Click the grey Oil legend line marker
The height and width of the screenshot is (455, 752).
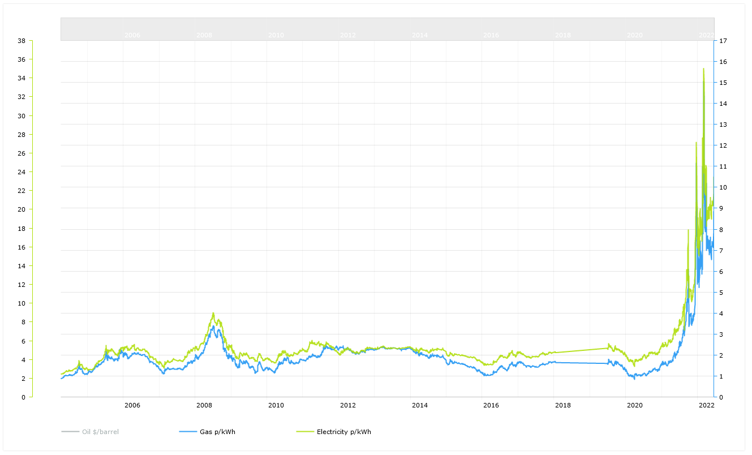[x=70, y=432]
